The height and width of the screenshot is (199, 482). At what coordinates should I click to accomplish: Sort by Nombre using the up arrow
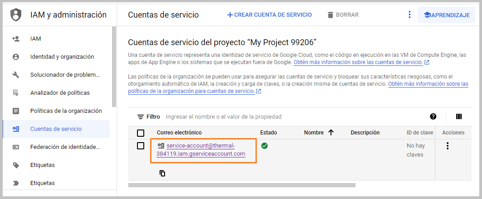(331, 133)
